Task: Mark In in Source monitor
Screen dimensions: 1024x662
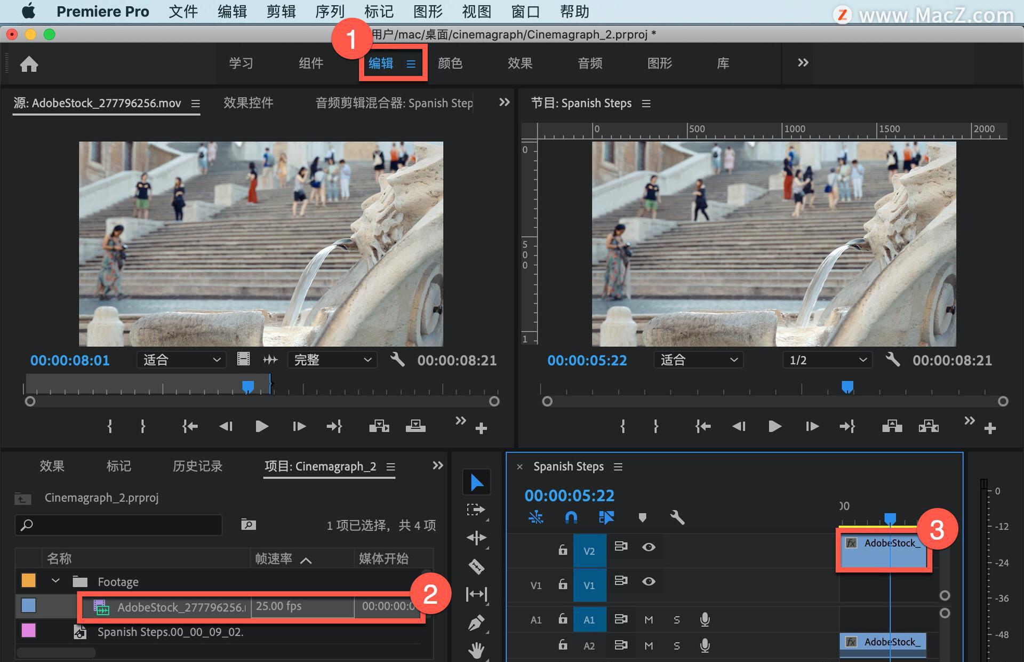Action: click(x=110, y=426)
